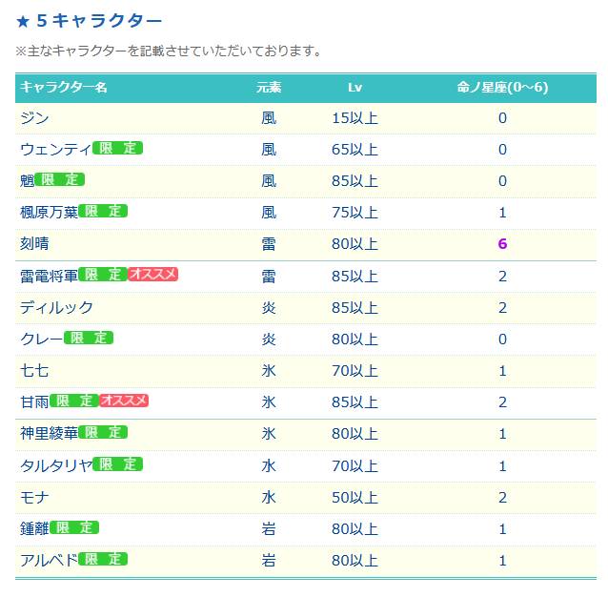The width and height of the screenshot is (608, 597).
Task: Click the 70以上 level cell for 七七
Action: (355, 371)
